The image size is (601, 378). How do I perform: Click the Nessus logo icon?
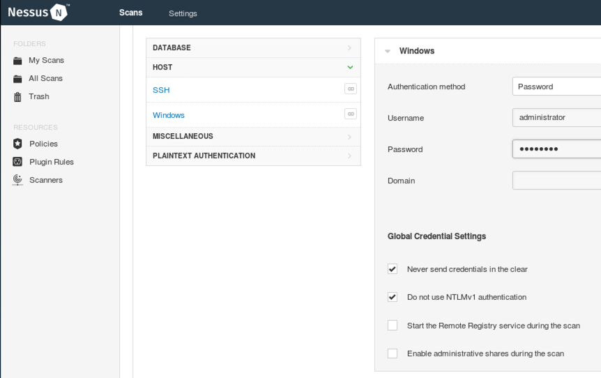point(59,13)
